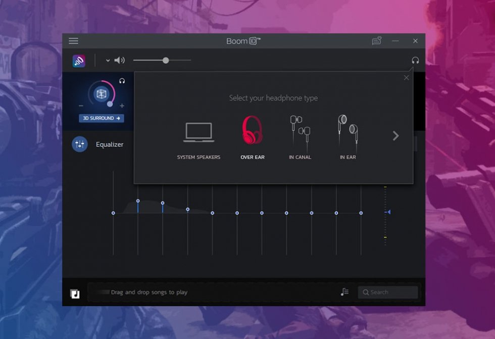Click the first equalizer band handle

pos(113,213)
